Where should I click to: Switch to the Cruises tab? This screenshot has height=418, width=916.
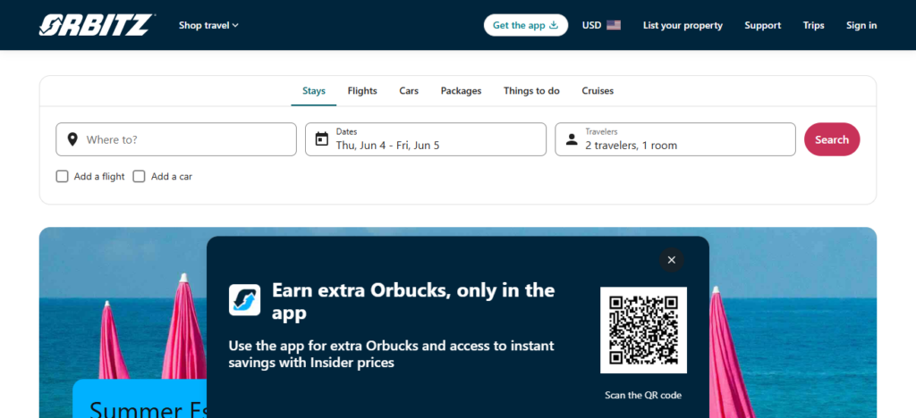[x=598, y=91]
